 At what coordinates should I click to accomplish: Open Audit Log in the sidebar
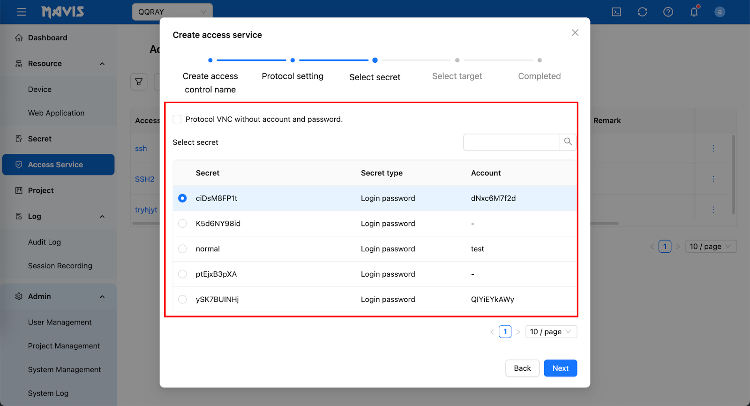tap(45, 242)
